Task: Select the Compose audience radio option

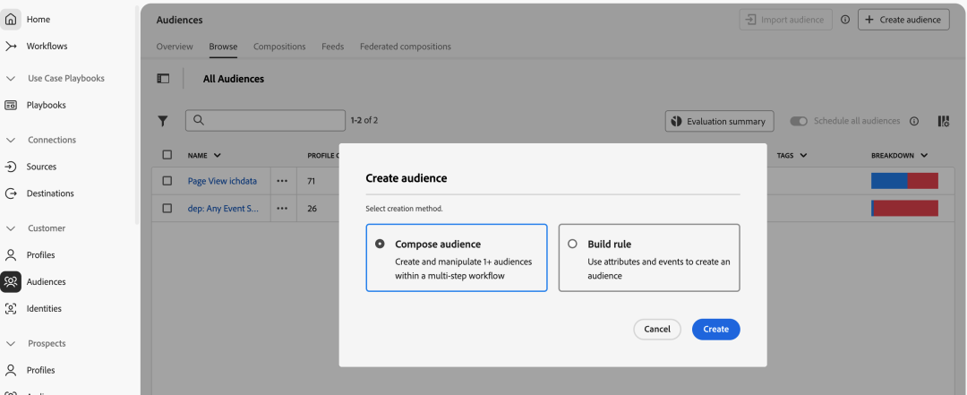Action: (x=381, y=244)
